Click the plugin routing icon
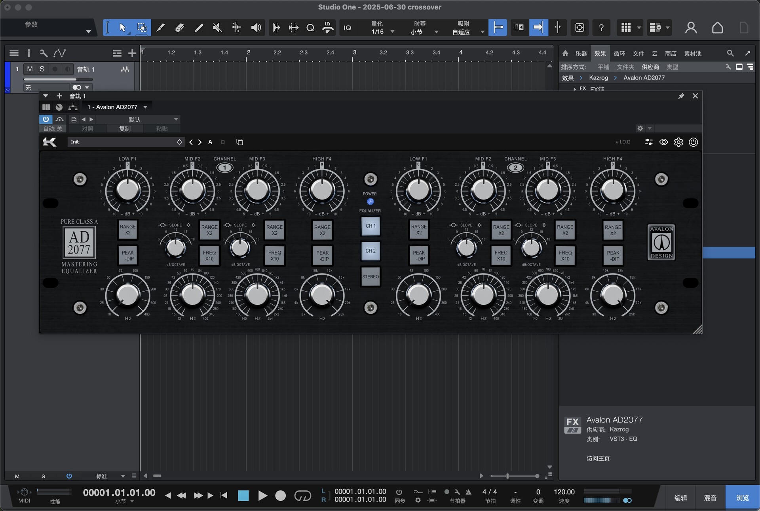This screenshot has width=760, height=511. tap(73, 107)
